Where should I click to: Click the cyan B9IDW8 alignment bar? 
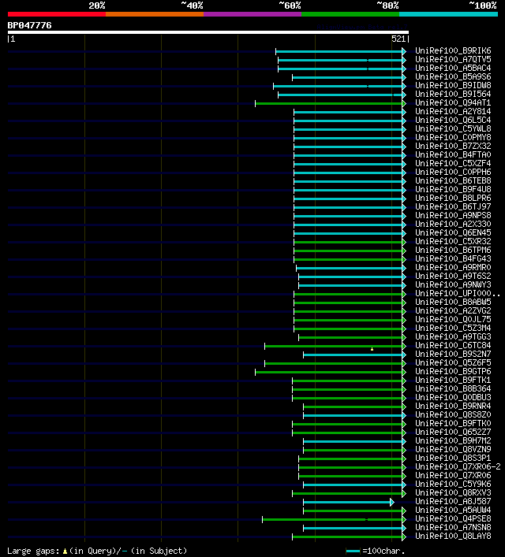[x=338, y=86]
